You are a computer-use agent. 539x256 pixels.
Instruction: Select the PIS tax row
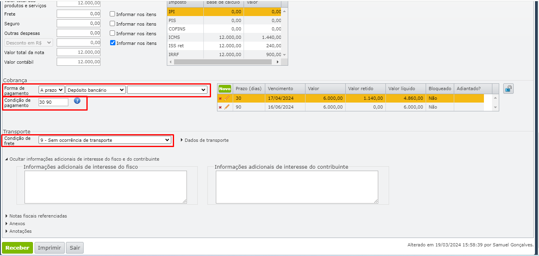(224, 20)
